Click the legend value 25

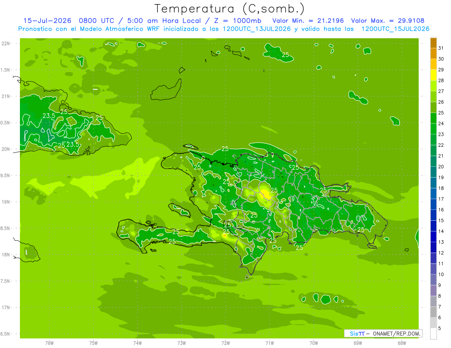(441, 113)
